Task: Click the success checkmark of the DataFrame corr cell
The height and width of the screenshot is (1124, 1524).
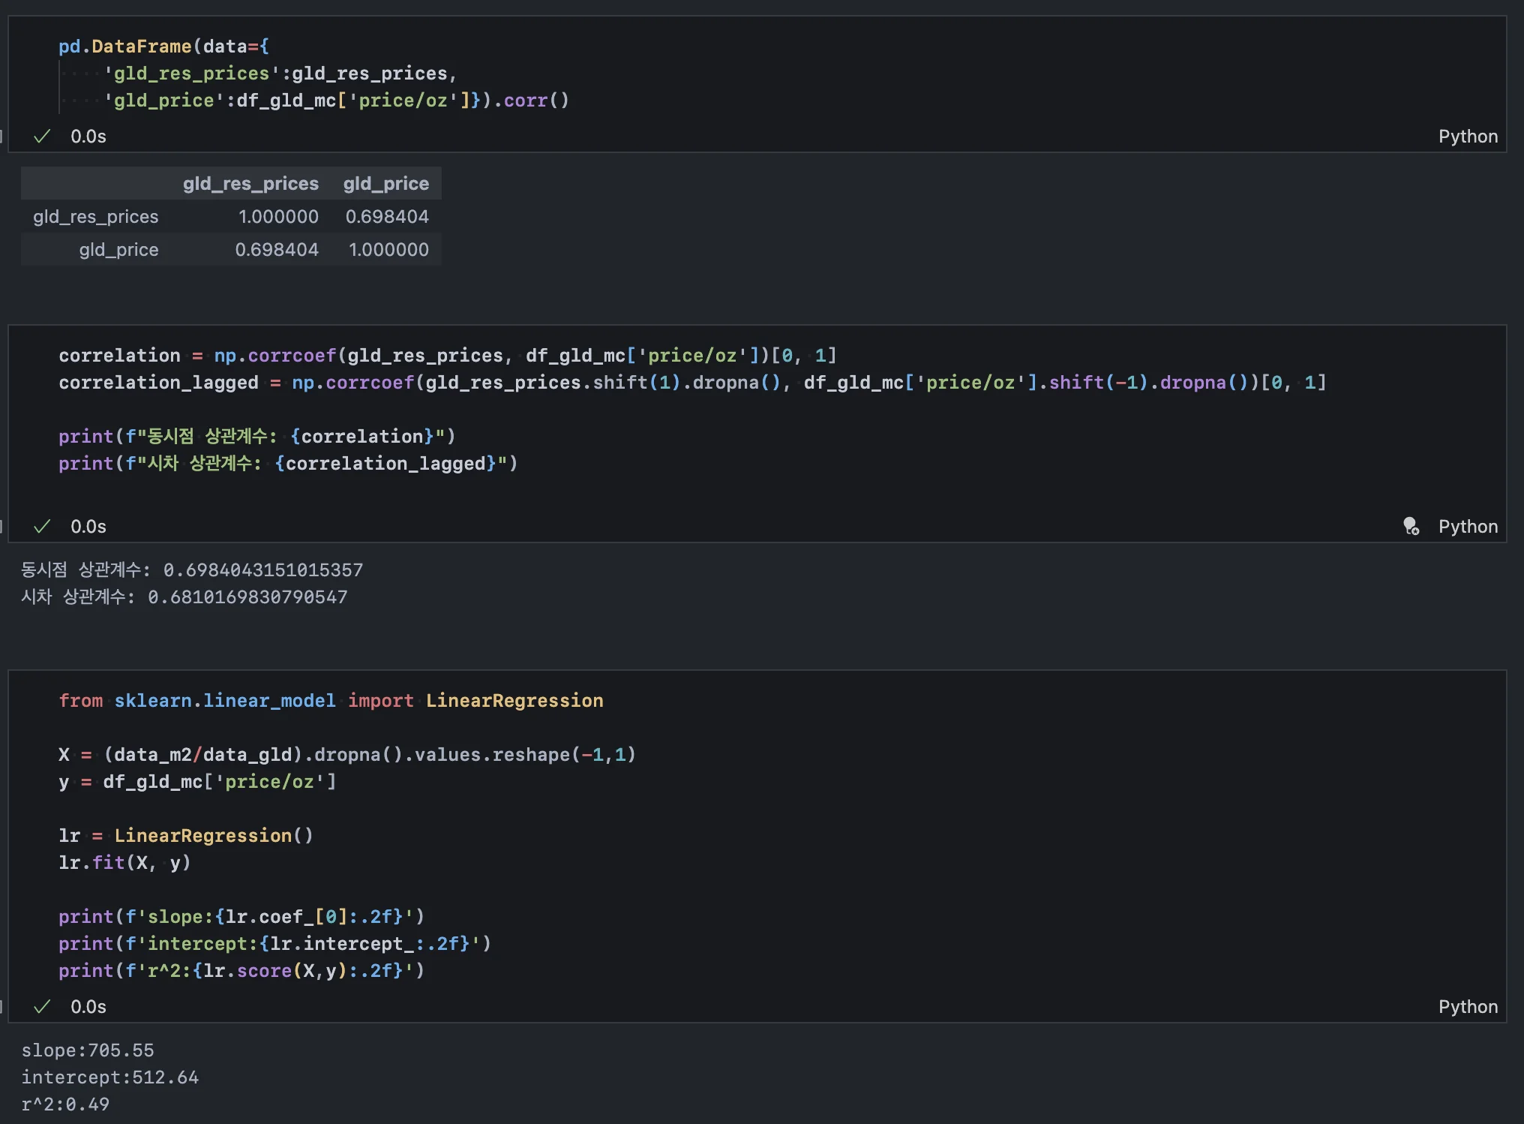Action: tap(43, 137)
